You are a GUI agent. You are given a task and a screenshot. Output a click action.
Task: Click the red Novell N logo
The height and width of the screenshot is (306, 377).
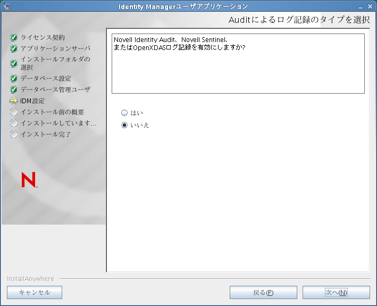(29, 180)
